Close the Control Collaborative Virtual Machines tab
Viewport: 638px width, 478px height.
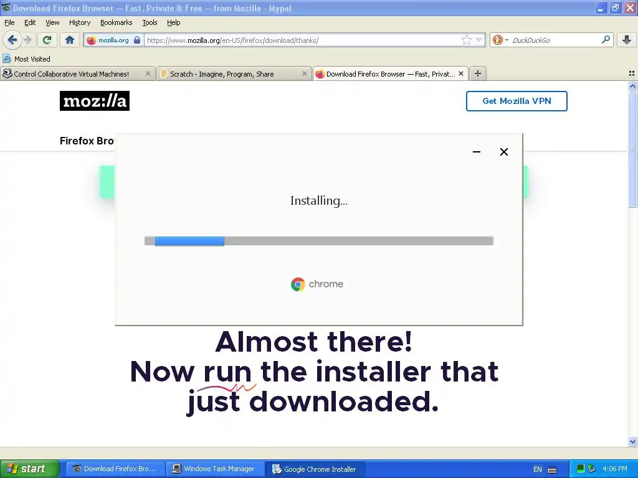148,73
